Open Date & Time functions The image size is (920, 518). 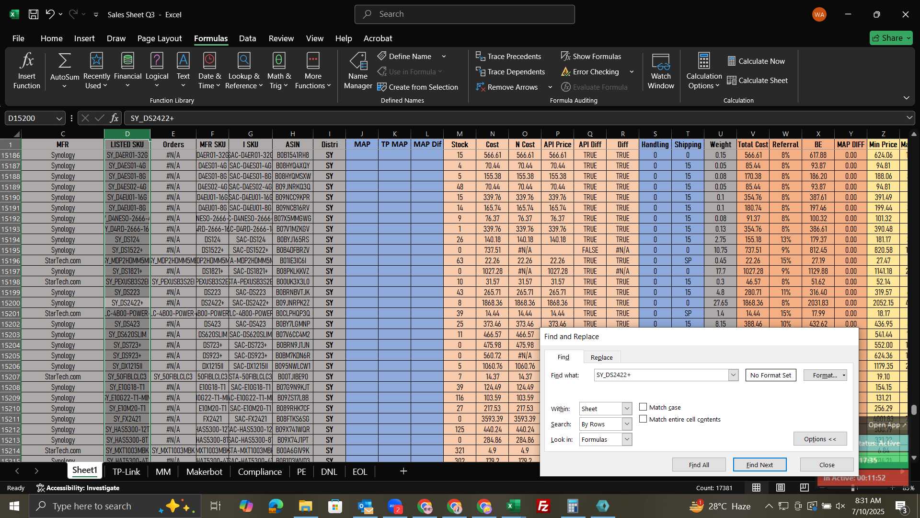point(209,71)
